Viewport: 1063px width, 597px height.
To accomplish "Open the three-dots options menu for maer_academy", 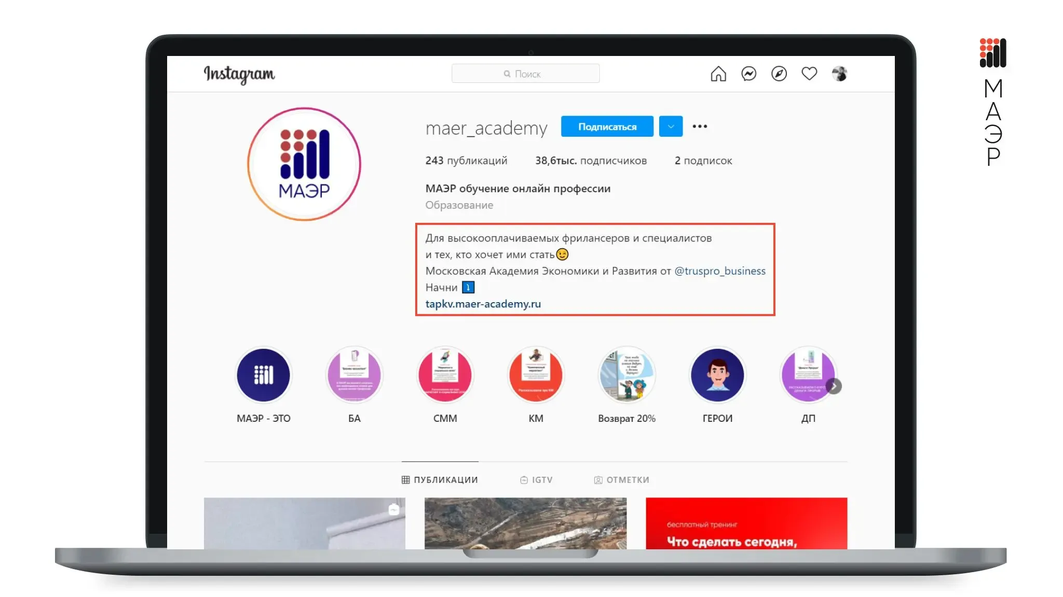I will point(700,126).
